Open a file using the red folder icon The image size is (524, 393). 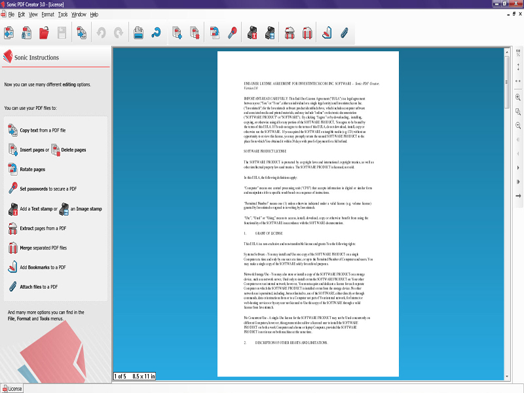tap(44, 33)
